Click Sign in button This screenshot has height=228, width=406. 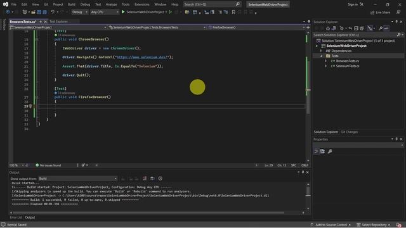[355, 4]
